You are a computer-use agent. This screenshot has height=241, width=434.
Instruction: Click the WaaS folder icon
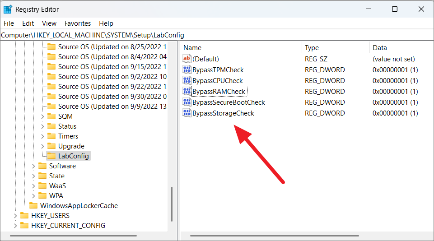click(x=42, y=185)
